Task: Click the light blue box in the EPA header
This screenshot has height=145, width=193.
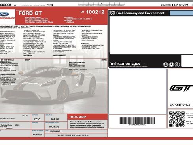Action: [x=182, y=13]
